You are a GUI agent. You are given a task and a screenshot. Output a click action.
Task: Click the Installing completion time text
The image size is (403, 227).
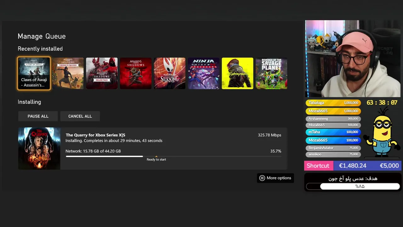(x=114, y=141)
